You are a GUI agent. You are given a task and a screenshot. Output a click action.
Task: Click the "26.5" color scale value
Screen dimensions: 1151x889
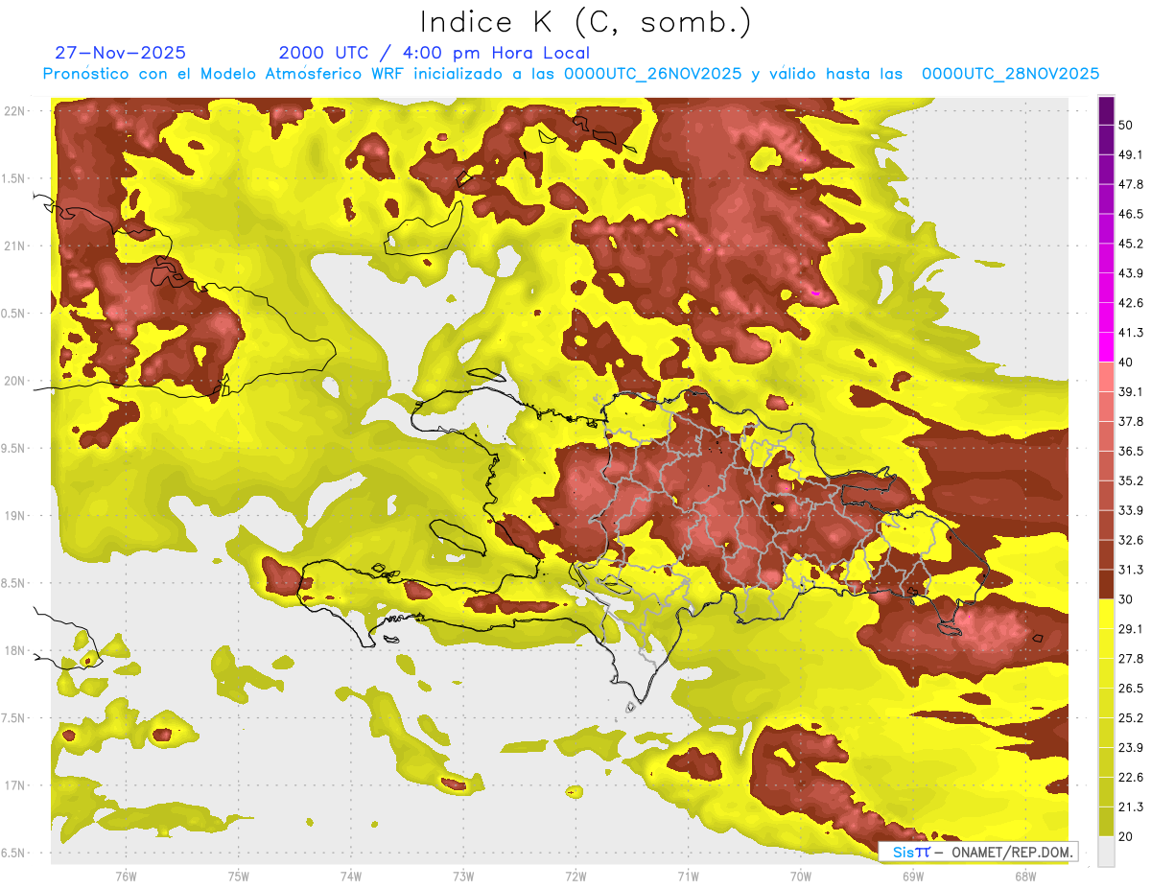tap(1131, 689)
